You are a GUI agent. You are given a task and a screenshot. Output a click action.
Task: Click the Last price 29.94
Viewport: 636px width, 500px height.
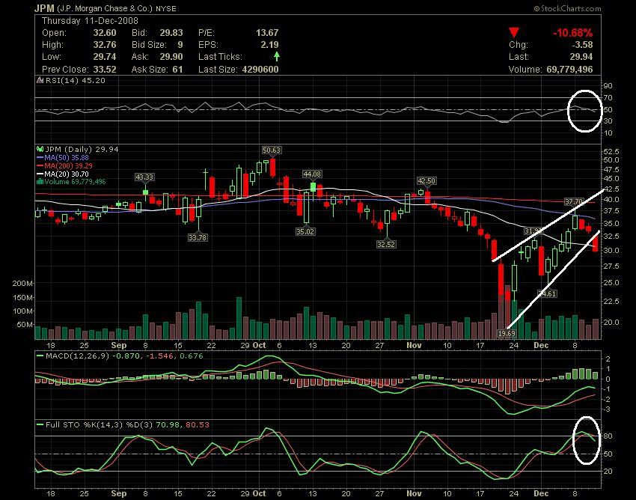tap(581, 57)
